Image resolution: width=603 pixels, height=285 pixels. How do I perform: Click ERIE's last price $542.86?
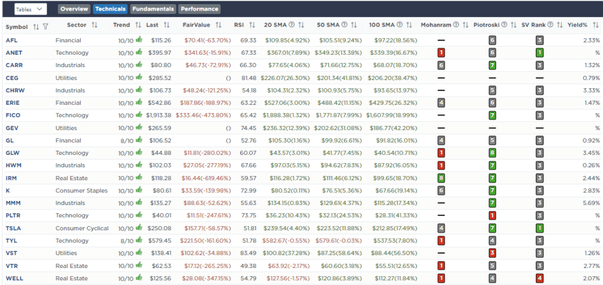tap(160, 102)
